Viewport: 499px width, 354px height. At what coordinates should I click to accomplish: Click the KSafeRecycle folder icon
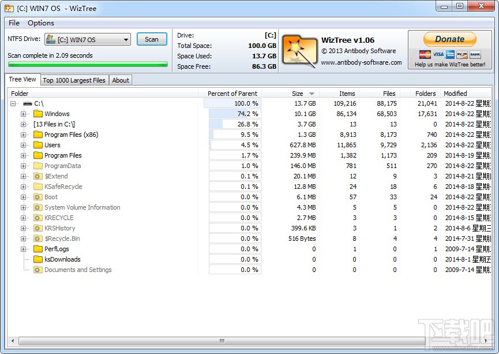click(38, 187)
